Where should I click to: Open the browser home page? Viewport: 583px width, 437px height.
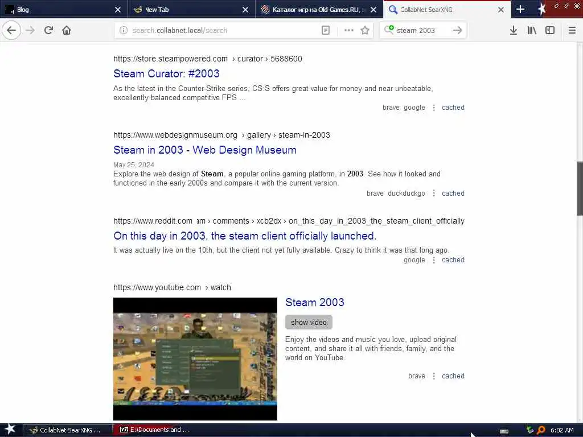tap(67, 30)
